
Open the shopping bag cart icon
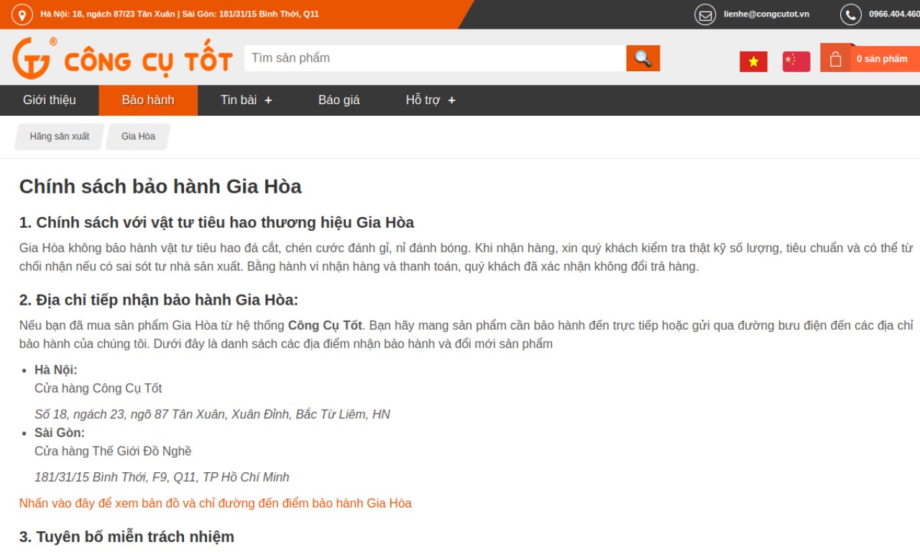(835, 59)
